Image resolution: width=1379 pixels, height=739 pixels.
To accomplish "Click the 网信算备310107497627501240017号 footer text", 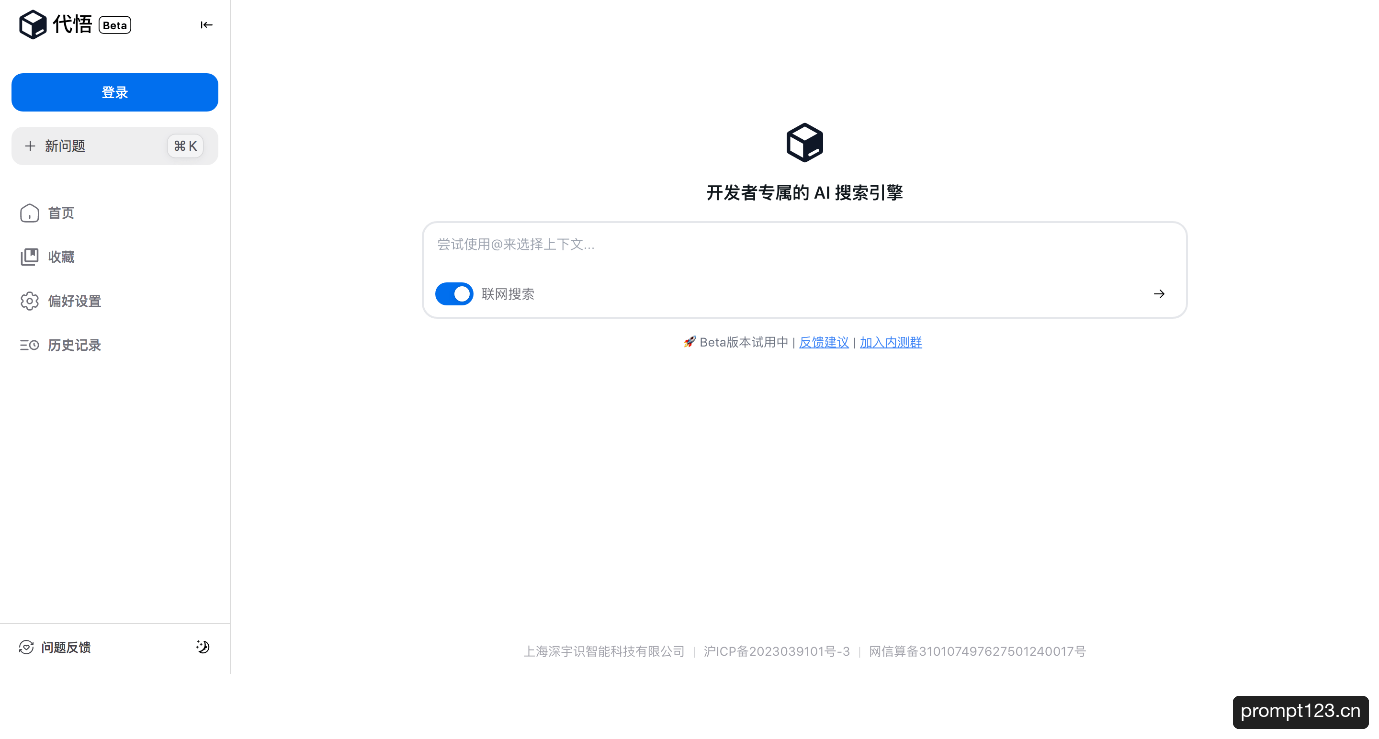I will point(977,651).
